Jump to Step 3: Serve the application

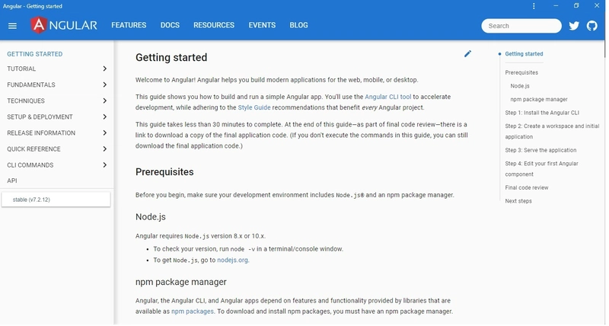[540, 150]
